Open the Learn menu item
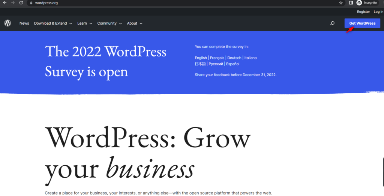The image size is (384, 196). click(82, 23)
